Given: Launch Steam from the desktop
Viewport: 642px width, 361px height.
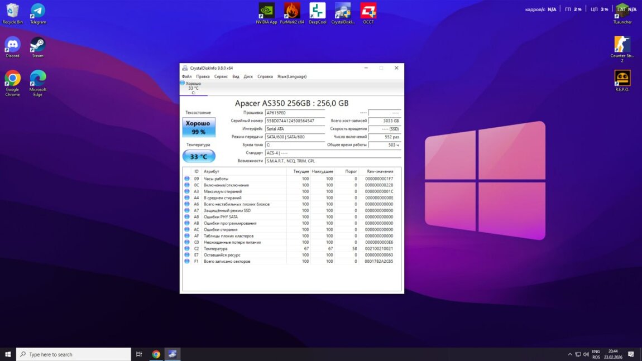Looking at the screenshot, I should point(38,45).
